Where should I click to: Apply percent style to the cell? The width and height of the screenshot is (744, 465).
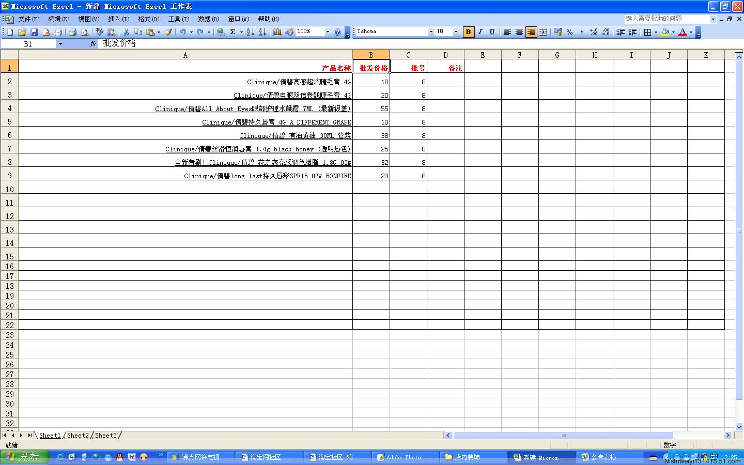(570, 32)
